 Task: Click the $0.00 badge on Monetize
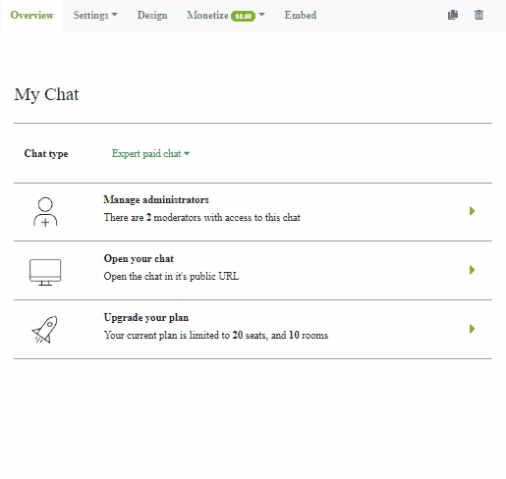pos(243,16)
